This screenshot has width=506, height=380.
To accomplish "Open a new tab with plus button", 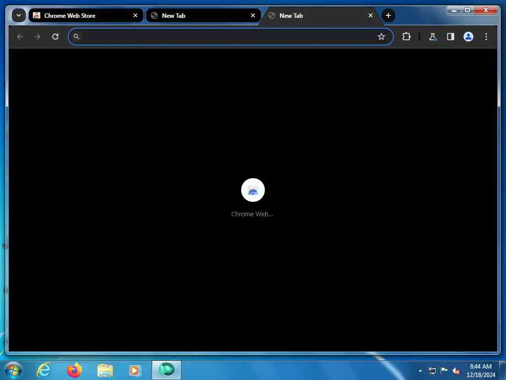I will pos(388,15).
